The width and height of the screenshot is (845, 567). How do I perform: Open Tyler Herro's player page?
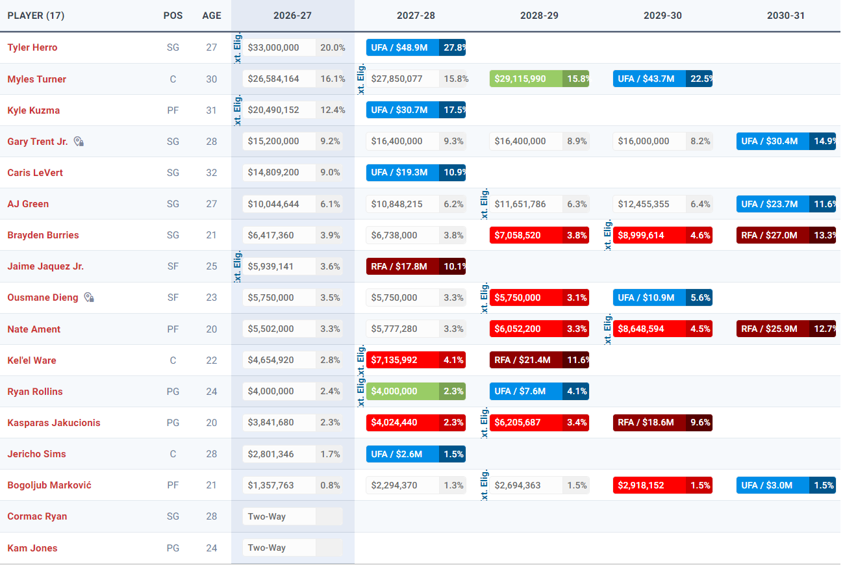point(32,47)
